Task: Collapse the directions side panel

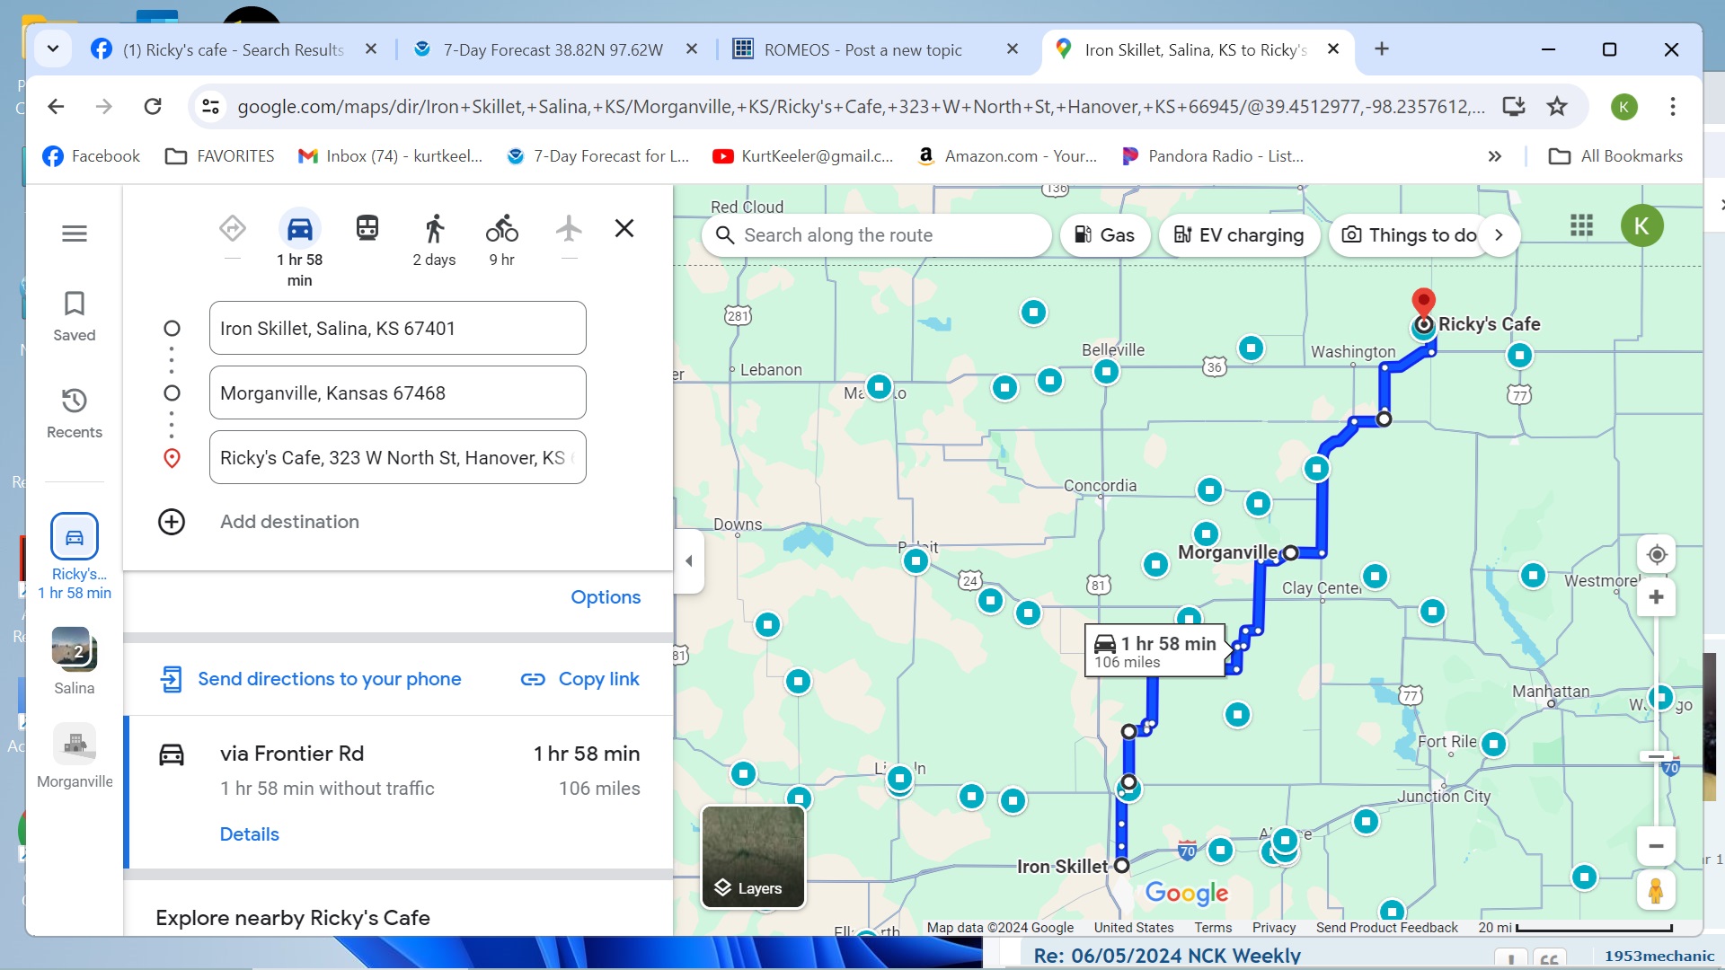Action: (689, 561)
